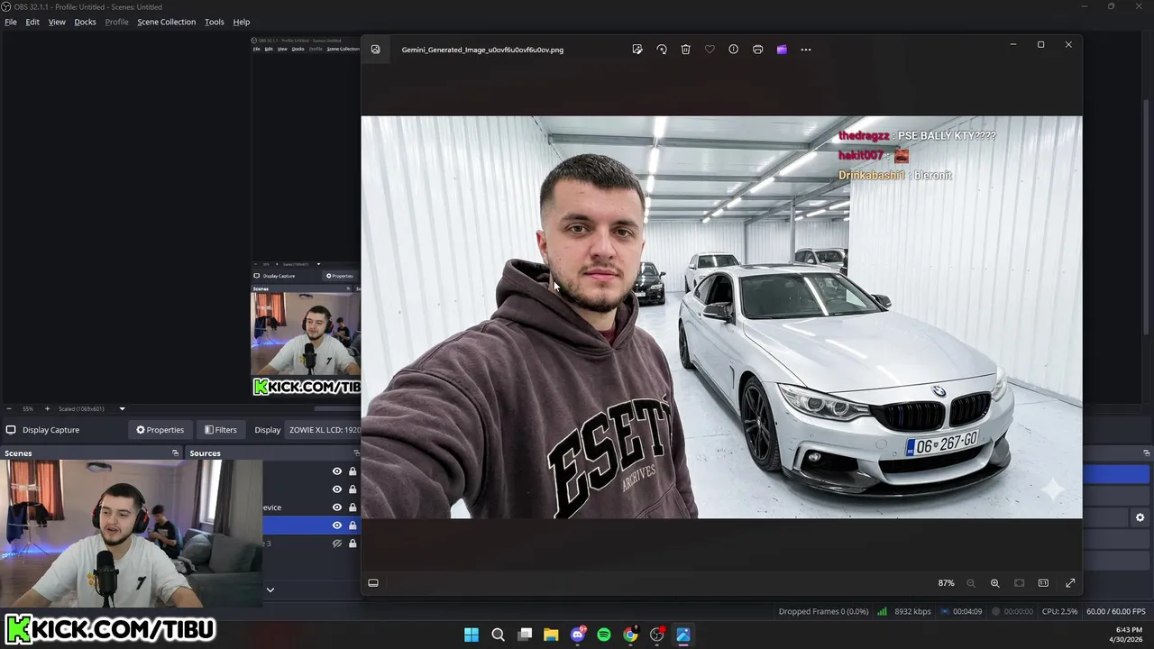Click the Dropped Frames status entry
The width and height of the screenshot is (1154, 649).
(823, 611)
